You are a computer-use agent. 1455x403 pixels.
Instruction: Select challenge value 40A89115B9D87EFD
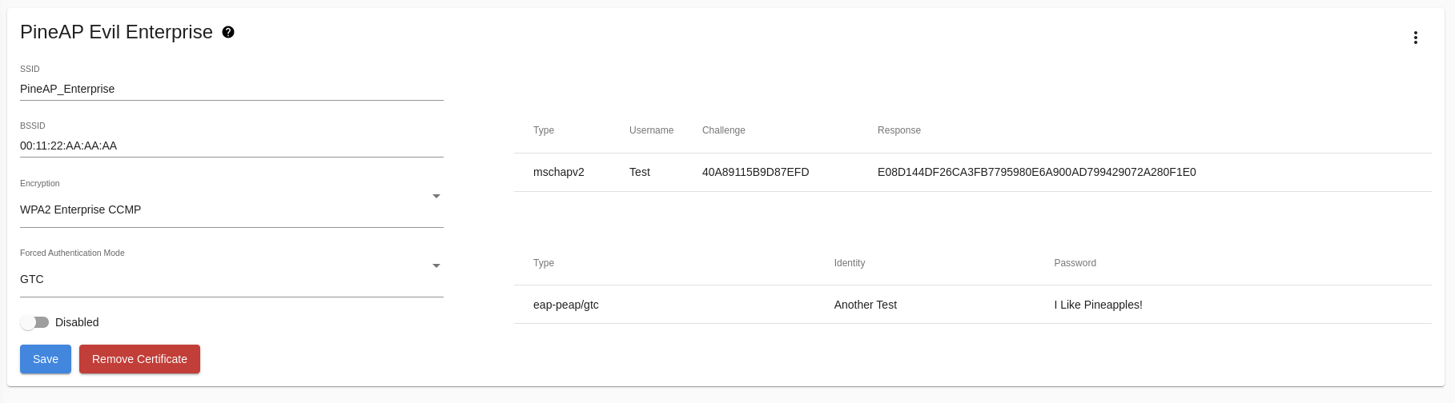tap(756, 172)
